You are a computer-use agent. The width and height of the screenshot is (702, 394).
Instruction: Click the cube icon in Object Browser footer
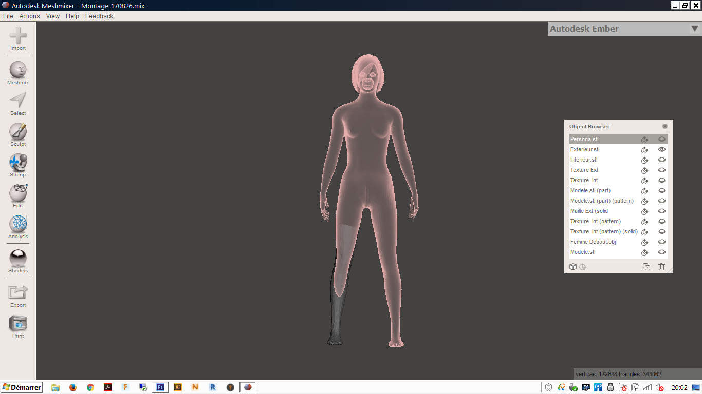point(573,267)
